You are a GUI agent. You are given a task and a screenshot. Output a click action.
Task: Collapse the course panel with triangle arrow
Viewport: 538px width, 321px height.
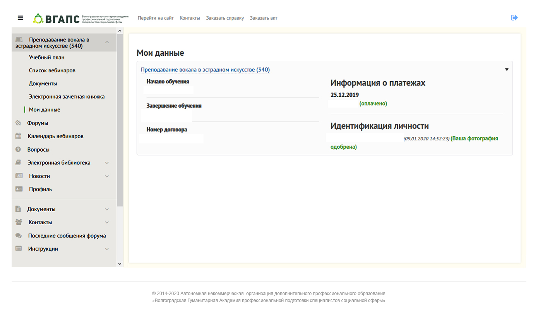[507, 70]
